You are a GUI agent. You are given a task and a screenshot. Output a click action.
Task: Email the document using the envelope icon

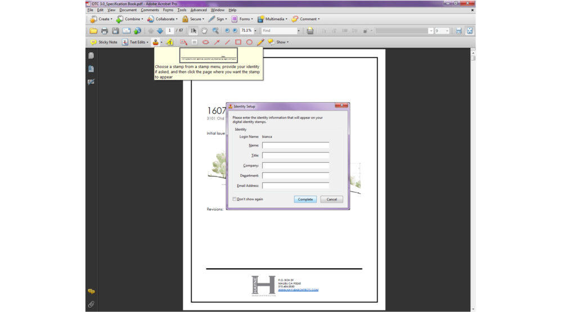pyautogui.click(x=127, y=31)
